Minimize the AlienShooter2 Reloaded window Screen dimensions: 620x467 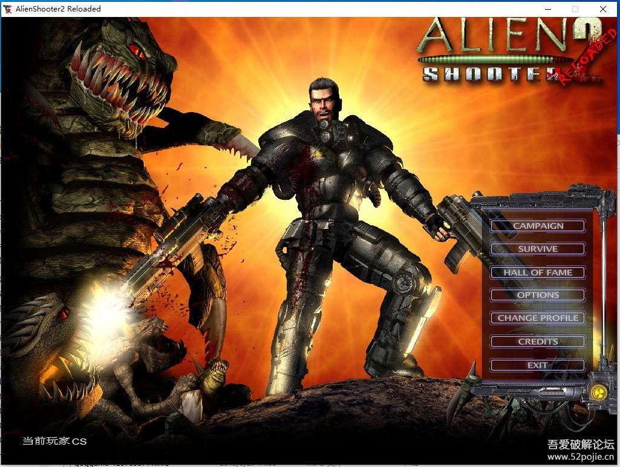(x=548, y=8)
